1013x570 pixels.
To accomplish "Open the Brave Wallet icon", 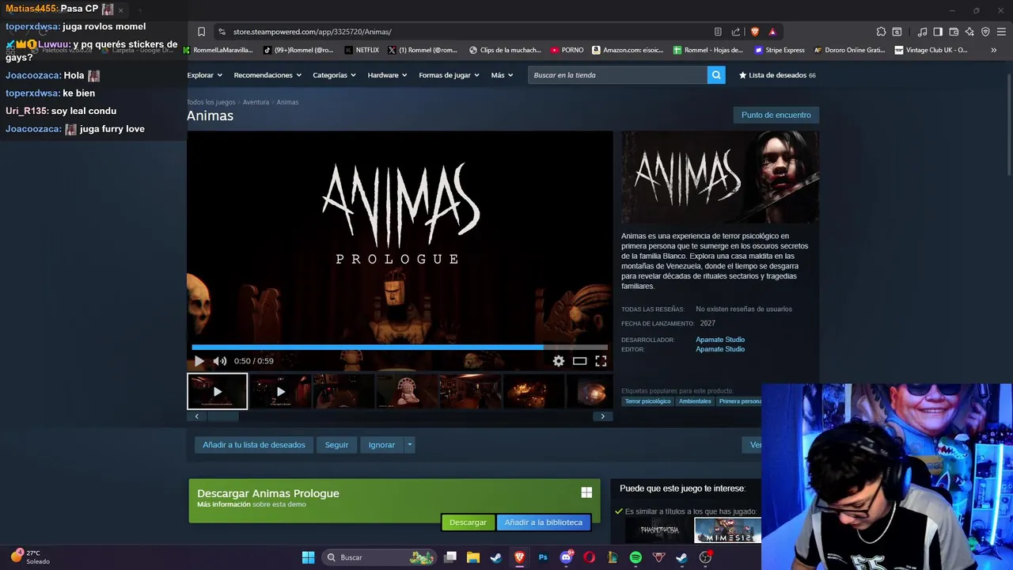I will coord(954,32).
